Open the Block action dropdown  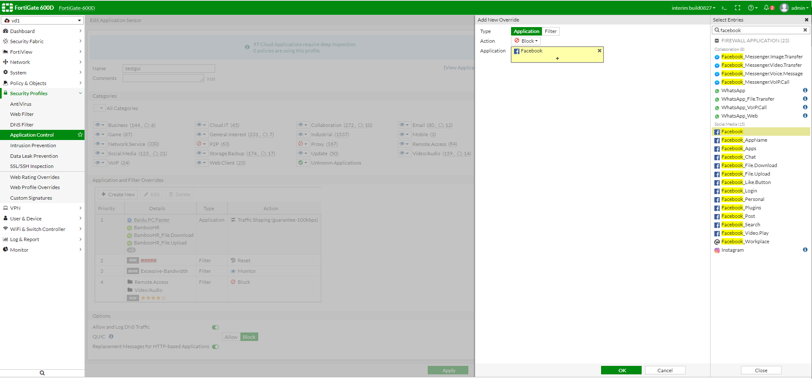point(526,41)
